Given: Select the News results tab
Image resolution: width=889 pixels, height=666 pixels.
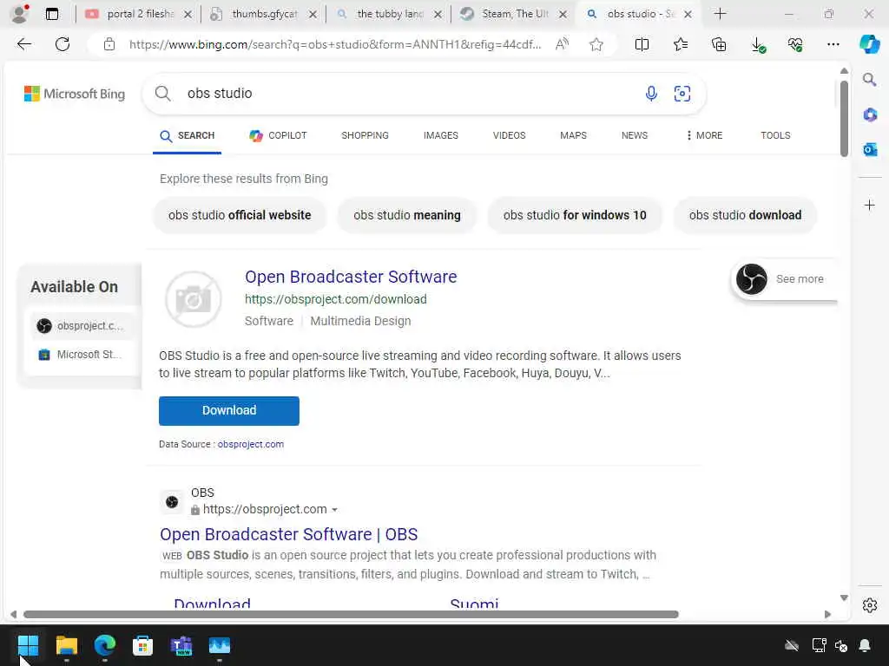Looking at the screenshot, I should click(635, 135).
